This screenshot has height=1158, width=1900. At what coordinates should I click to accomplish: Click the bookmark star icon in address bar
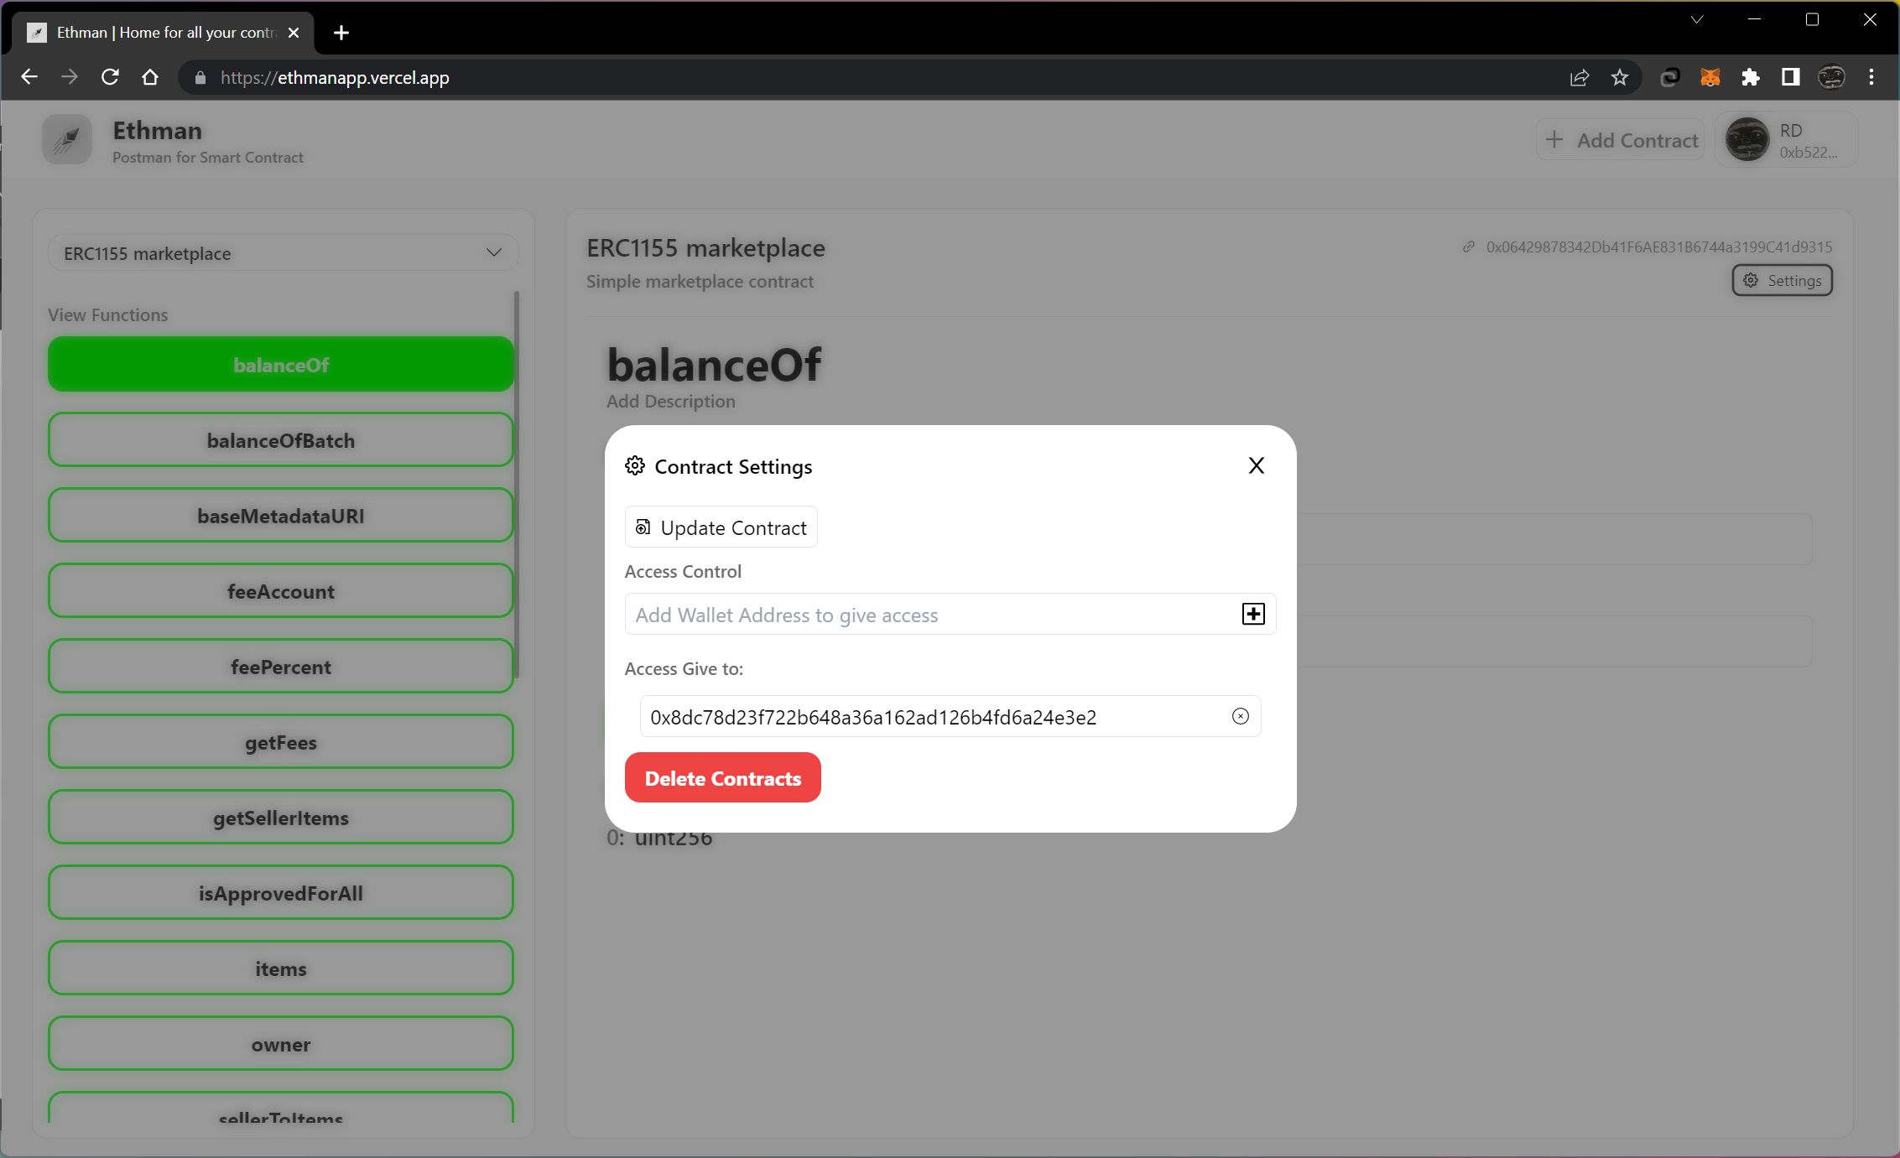coord(1621,77)
